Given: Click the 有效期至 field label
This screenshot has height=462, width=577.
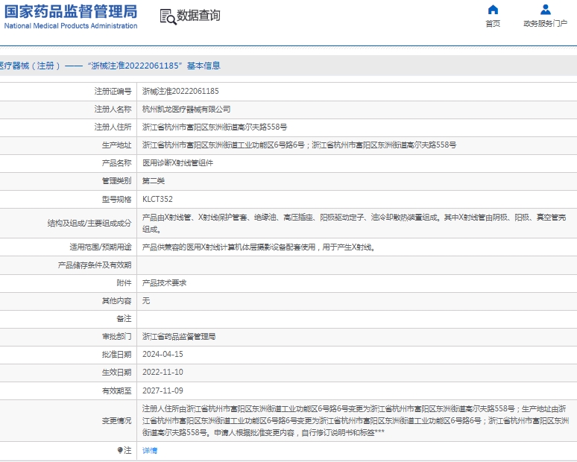Looking at the screenshot, I should (116, 390).
